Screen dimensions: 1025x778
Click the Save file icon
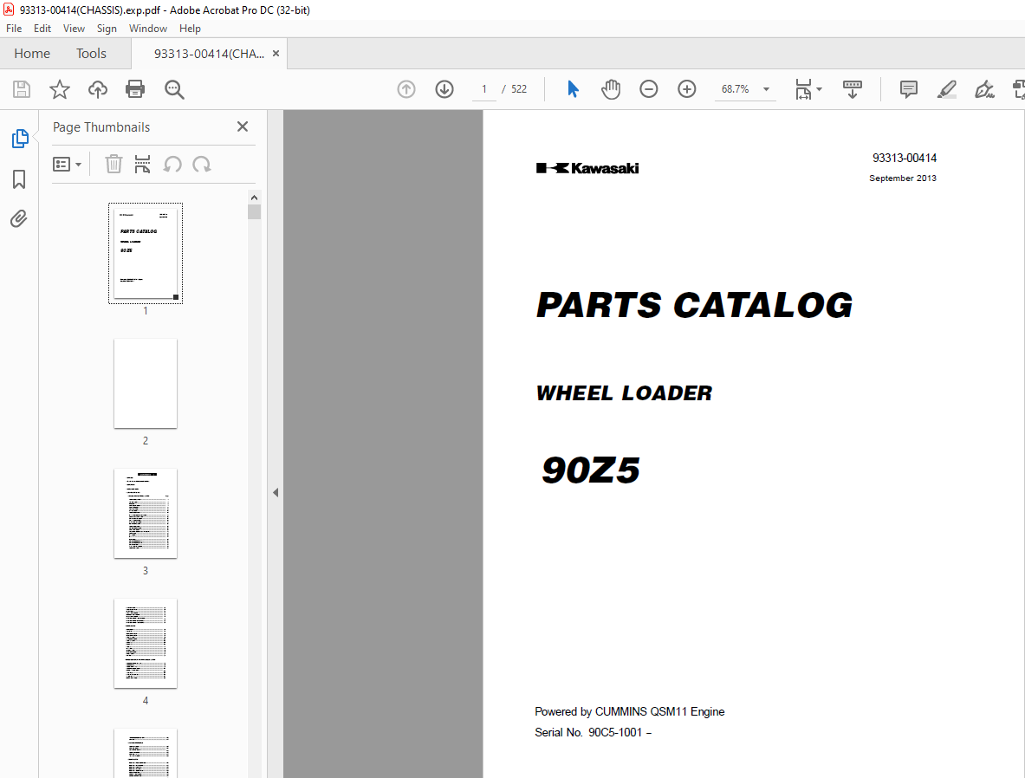click(22, 89)
